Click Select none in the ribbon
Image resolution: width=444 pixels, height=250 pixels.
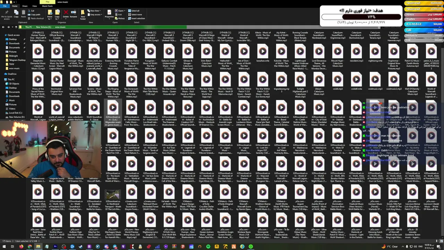click(x=135, y=15)
